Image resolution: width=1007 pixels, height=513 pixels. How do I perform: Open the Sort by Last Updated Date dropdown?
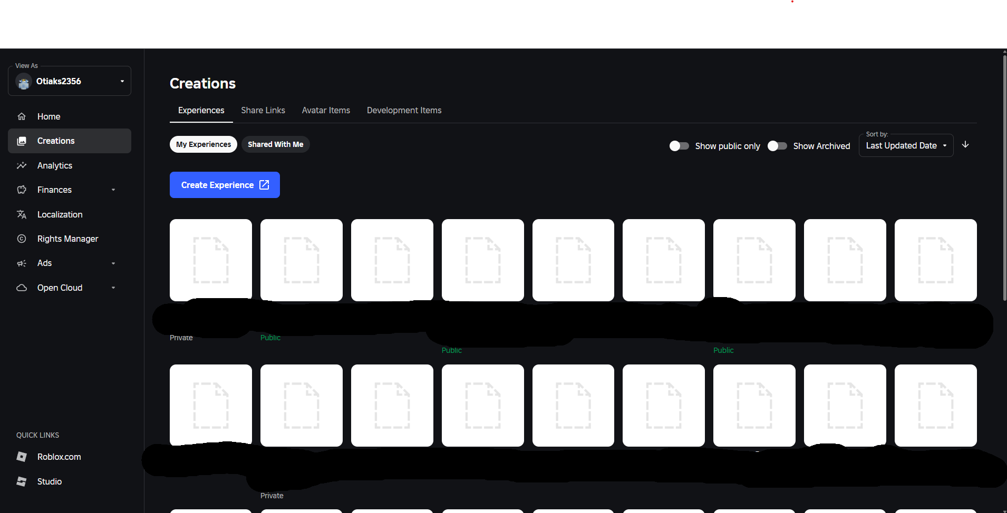point(906,145)
